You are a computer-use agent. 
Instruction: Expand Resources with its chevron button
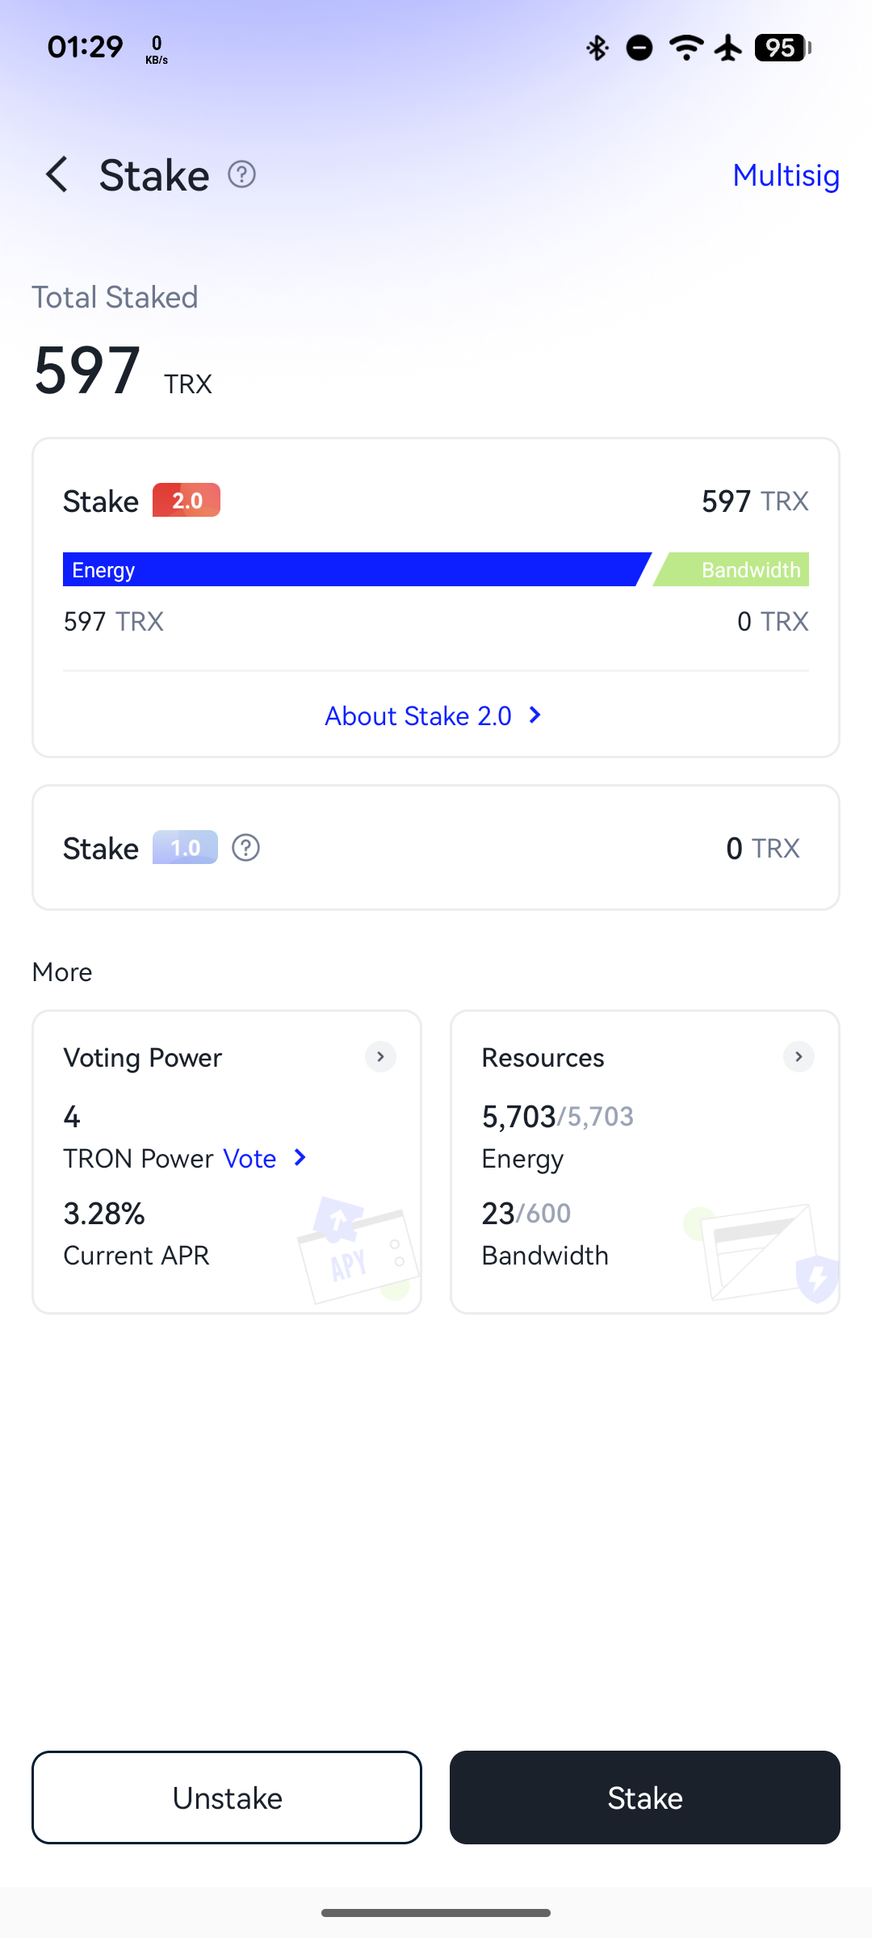tap(799, 1057)
